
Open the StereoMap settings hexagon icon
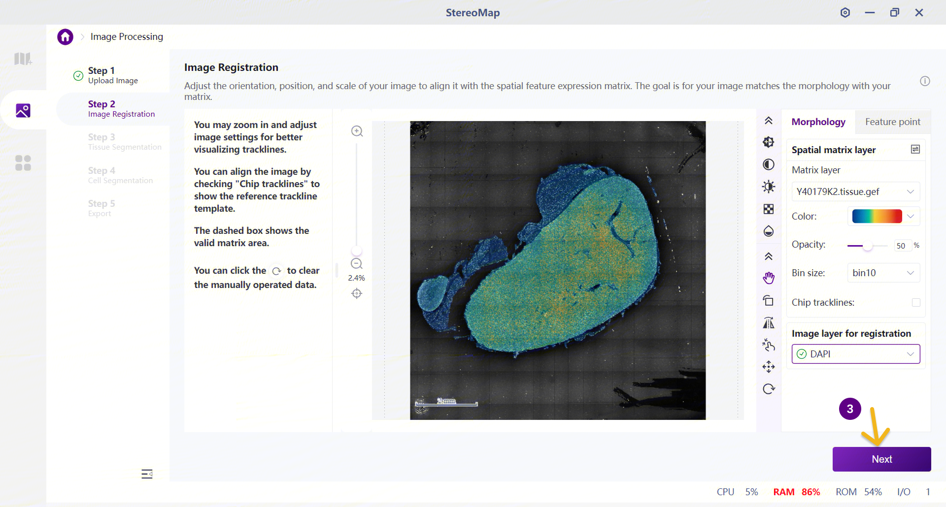pyautogui.click(x=845, y=13)
